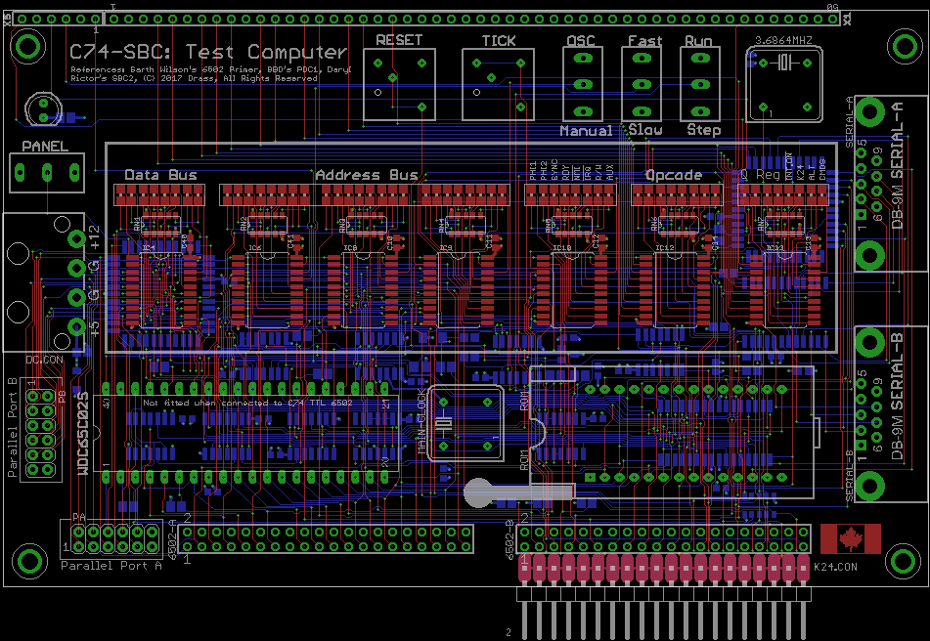Viewport: 930px width, 641px height.
Task: Click the TICK pushbutton footprint
Action: 498,85
